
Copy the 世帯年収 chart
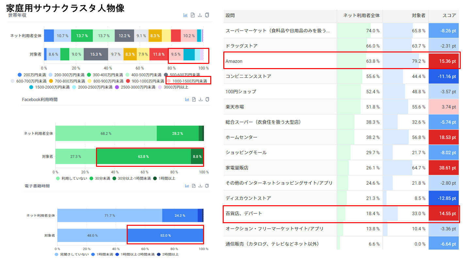coord(207,15)
